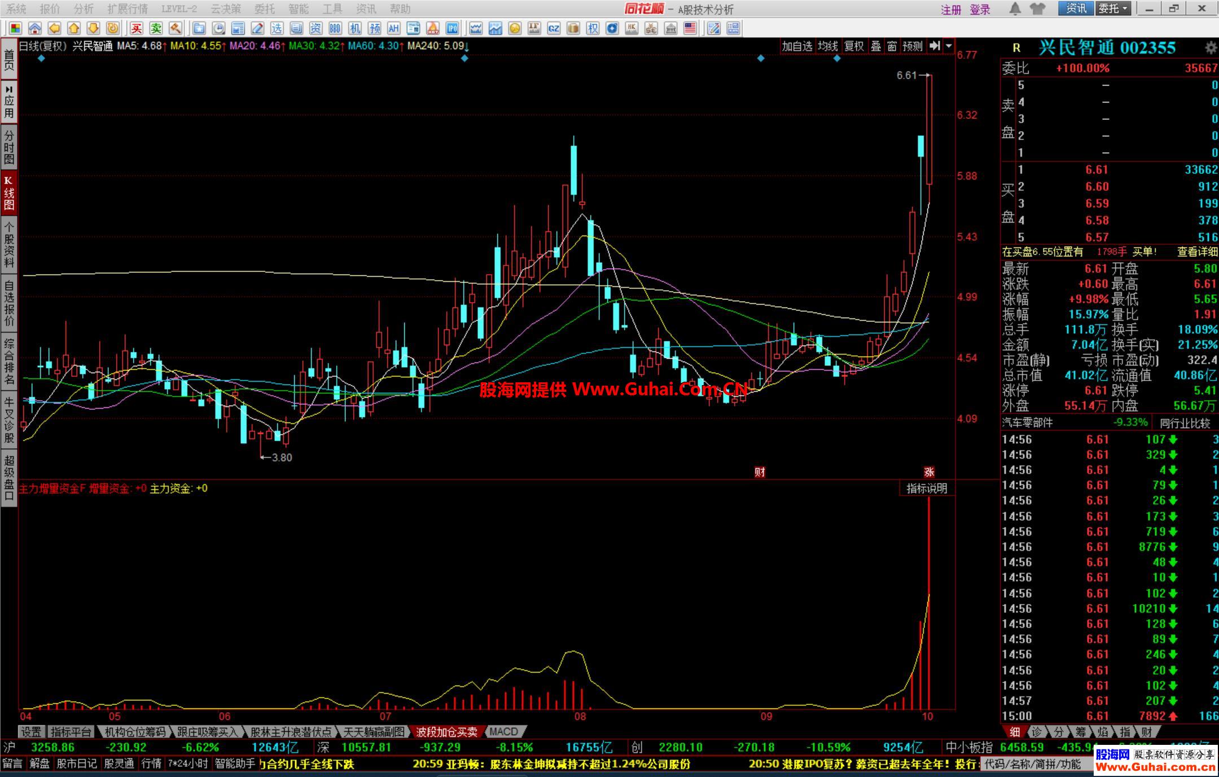
Task: Click the yellow up arrow toolbar icon
Action: (74, 28)
